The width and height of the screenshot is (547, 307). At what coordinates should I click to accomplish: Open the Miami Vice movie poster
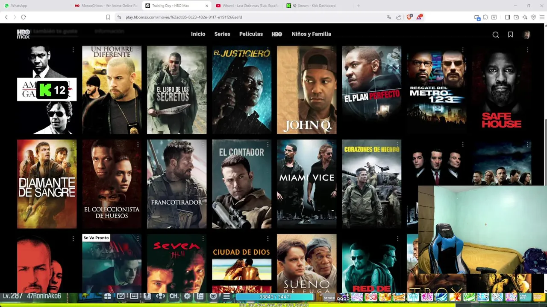306,184
